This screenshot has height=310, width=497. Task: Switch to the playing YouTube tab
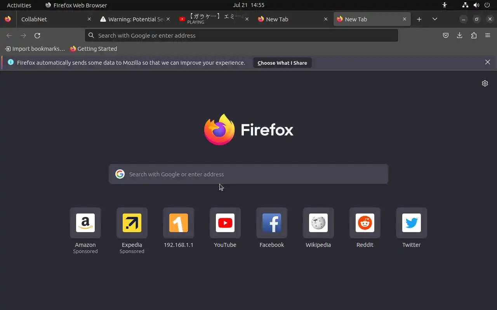point(214,19)
